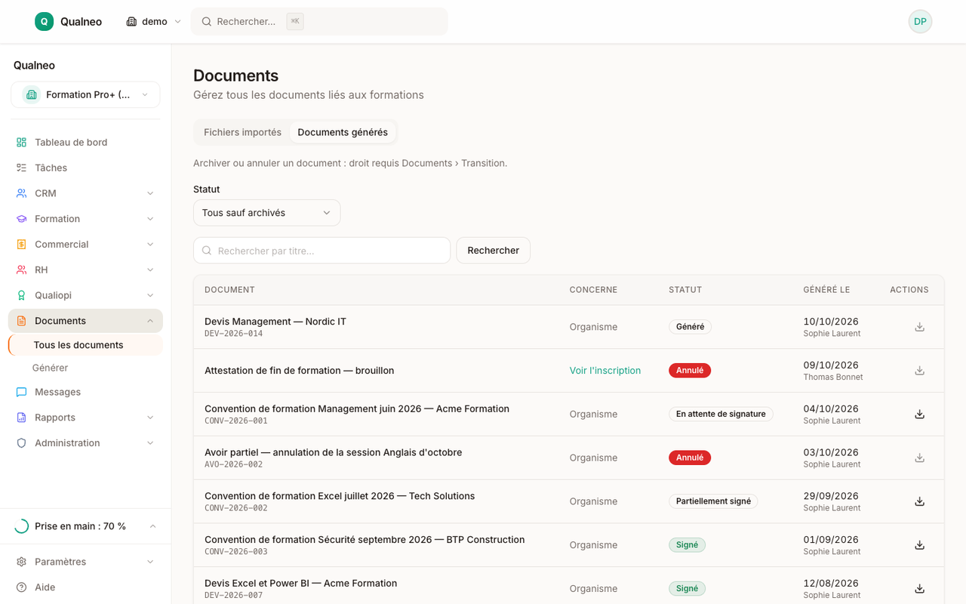Screen dimensions: 966x604
Task: Click the Formation graduation cap icon
Action: (21, 219)
